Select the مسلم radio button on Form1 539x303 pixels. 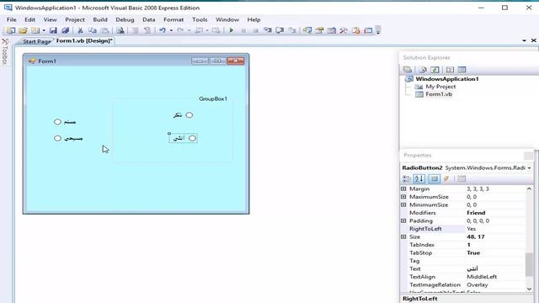pos(65,121)
